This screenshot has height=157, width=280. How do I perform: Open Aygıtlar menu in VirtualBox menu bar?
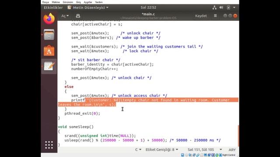88,2
